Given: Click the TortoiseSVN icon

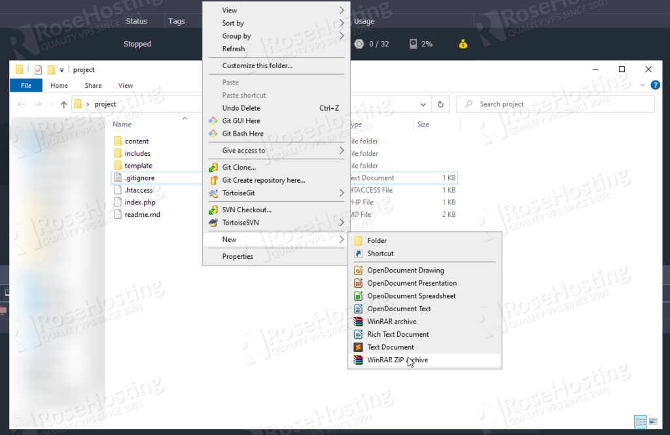Looking at the screenshot, I should point(213,223).
